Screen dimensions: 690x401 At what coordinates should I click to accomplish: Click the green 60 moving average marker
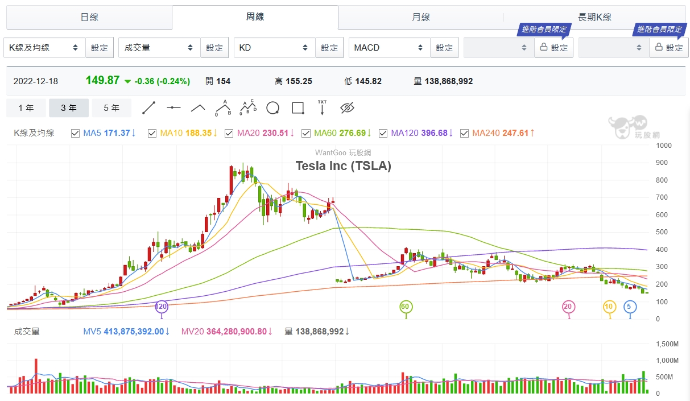tap(406, 307)
